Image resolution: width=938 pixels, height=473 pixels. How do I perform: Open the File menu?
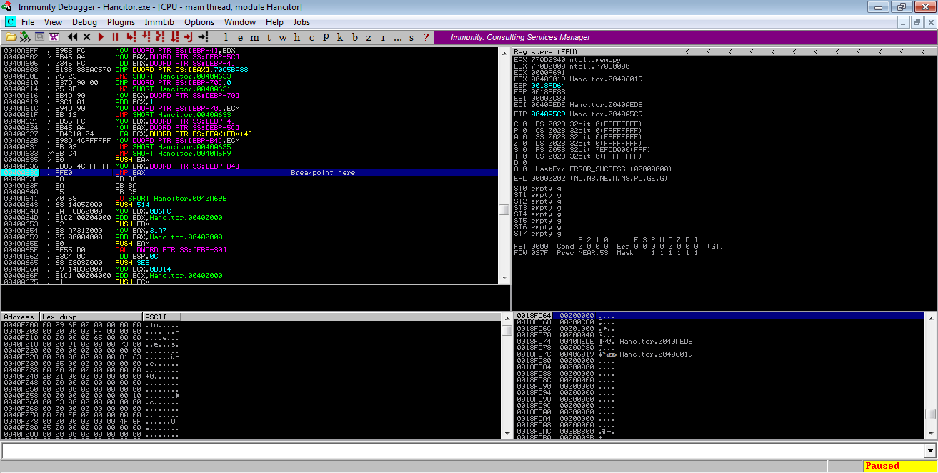click(28, 22)
